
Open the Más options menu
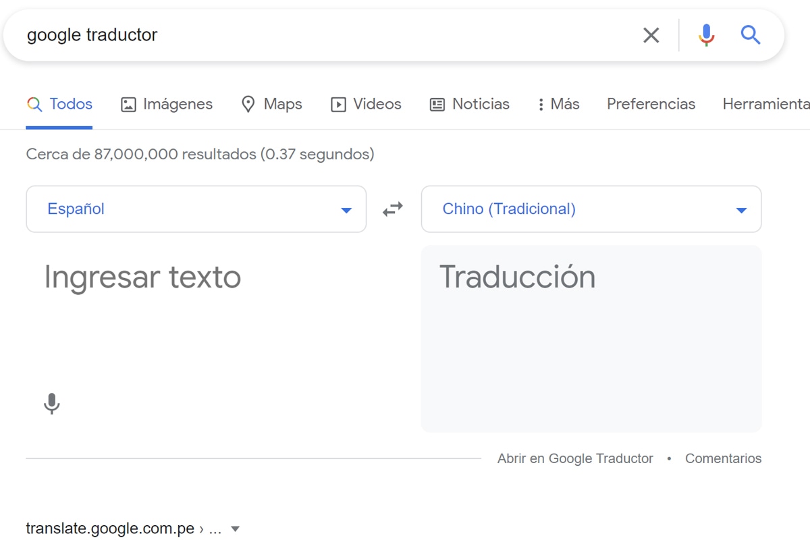[558, 105]
